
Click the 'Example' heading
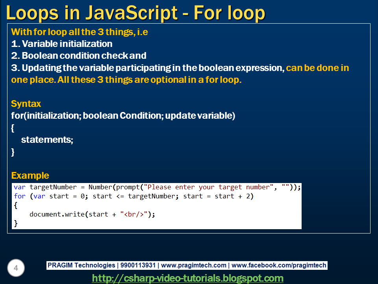tap(30, 175)
